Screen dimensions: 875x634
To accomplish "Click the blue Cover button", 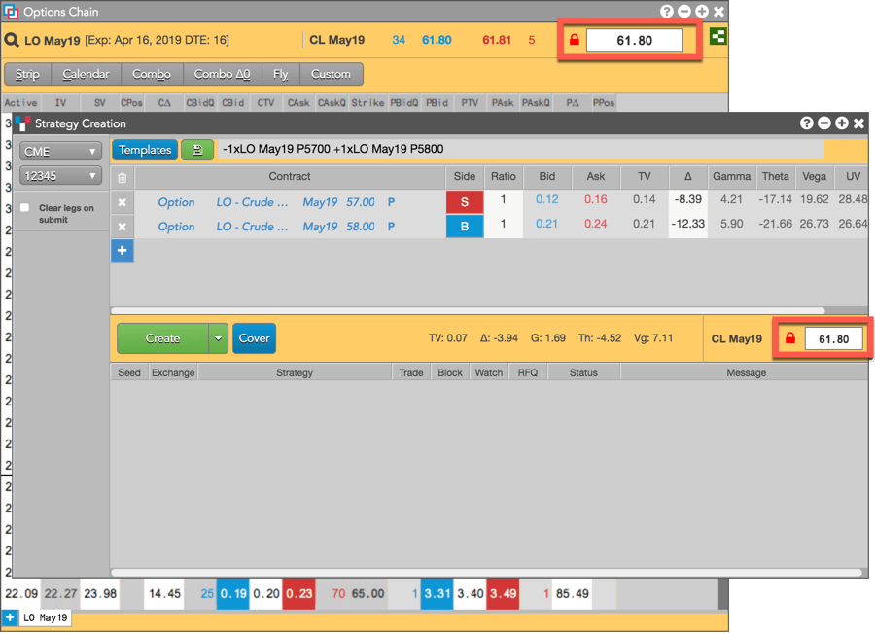I will point(255,338).
